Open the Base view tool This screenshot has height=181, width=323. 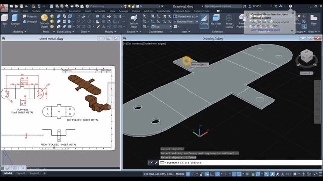click(314, 20)
